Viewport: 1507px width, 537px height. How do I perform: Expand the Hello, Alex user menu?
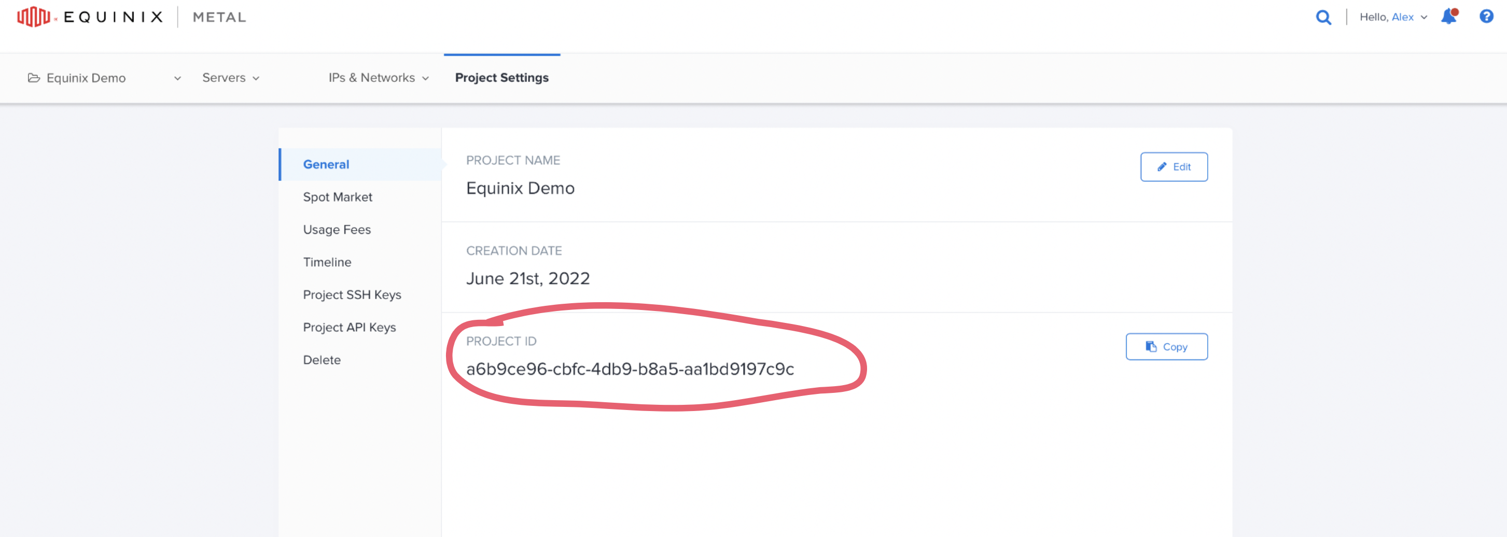click(x=1393, y=17)
